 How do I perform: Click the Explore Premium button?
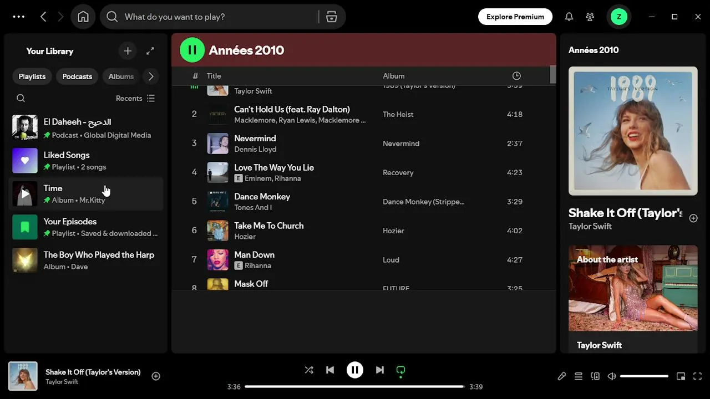coord(515,17)
